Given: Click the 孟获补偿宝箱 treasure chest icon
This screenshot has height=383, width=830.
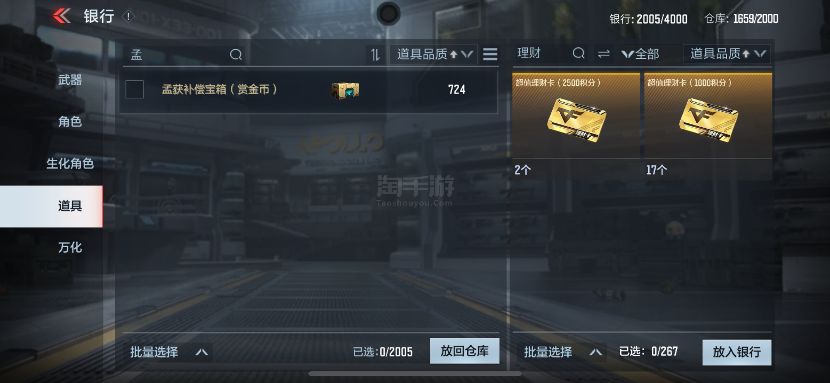Looking at the screenshot, I should (345, 90).
